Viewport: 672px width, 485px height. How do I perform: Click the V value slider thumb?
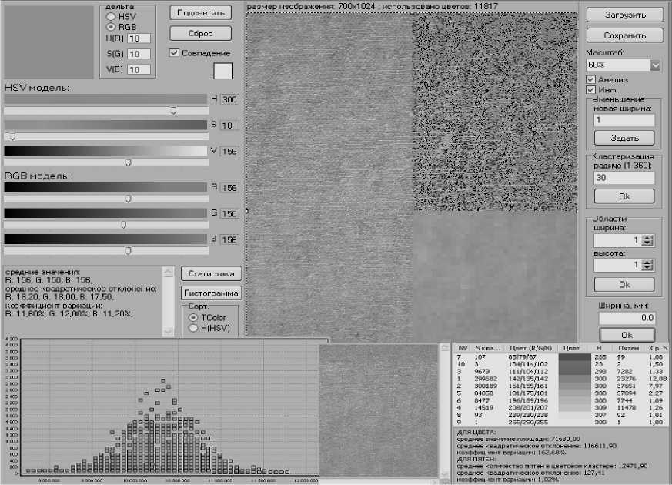(x=128, y=162)
